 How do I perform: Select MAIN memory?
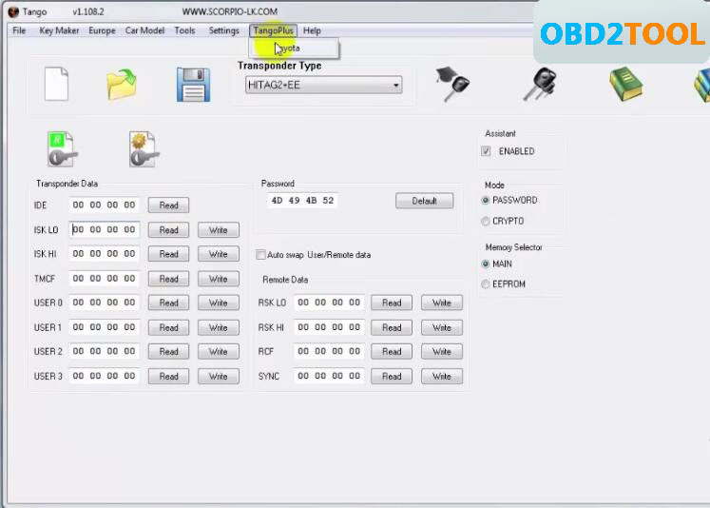click(486, 264)
